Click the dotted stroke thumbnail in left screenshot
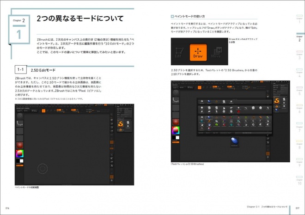The image size is (305, 215). pos(20,123)
